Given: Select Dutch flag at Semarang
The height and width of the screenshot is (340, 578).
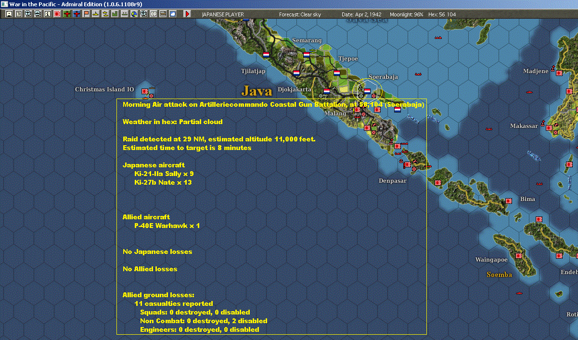Looking at the screenshot, I should (x=307, y=55).
